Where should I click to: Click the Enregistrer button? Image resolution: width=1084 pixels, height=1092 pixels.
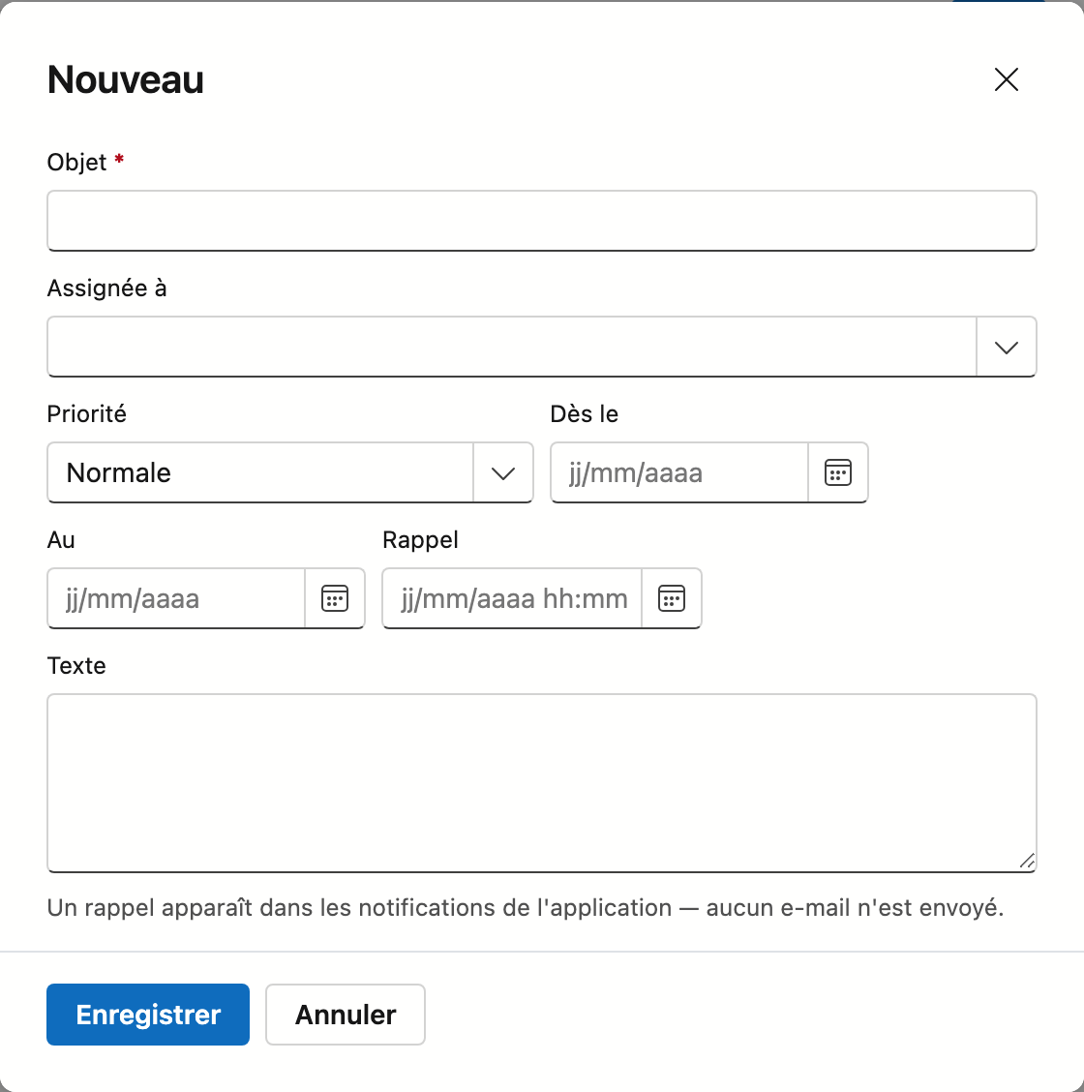pyautogui.click(x=148, y=1014)
